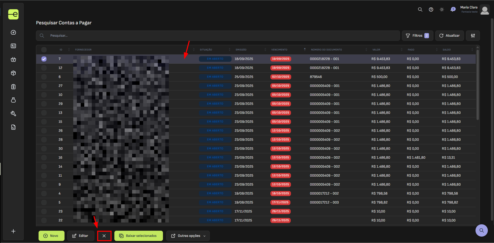Click the plus icon at sidebar bottom

point(13,231)
